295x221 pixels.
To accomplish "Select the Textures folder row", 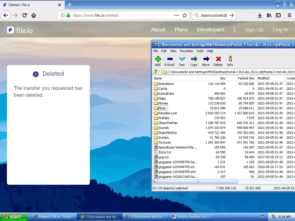I will pos(224,142).
